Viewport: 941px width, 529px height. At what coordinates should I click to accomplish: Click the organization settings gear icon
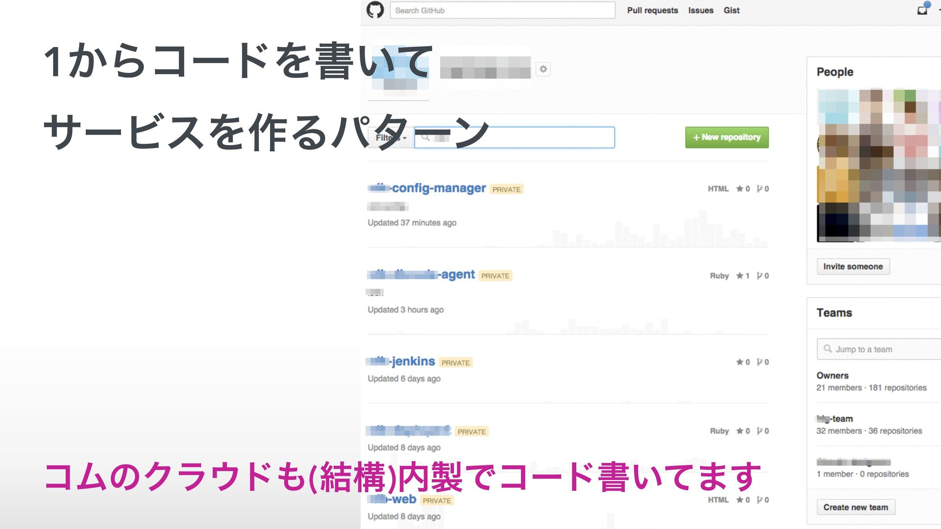pyautogui.click(x=543, y=70)
